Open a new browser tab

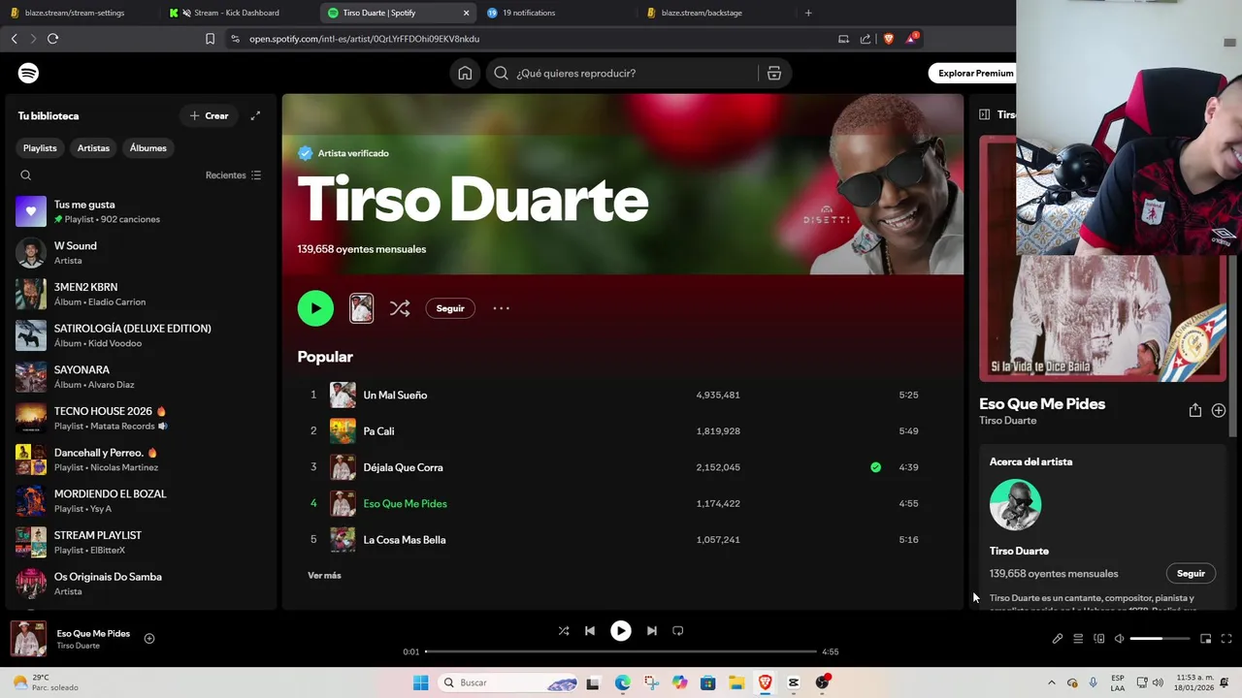point(808,13)
